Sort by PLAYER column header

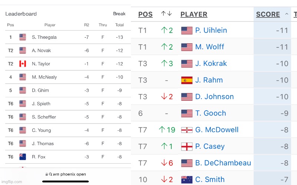[x=194, y=14]
